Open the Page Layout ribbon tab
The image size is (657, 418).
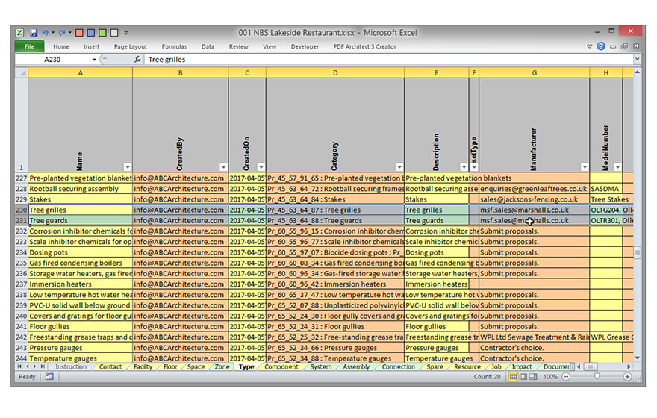[x=131, y=46]
